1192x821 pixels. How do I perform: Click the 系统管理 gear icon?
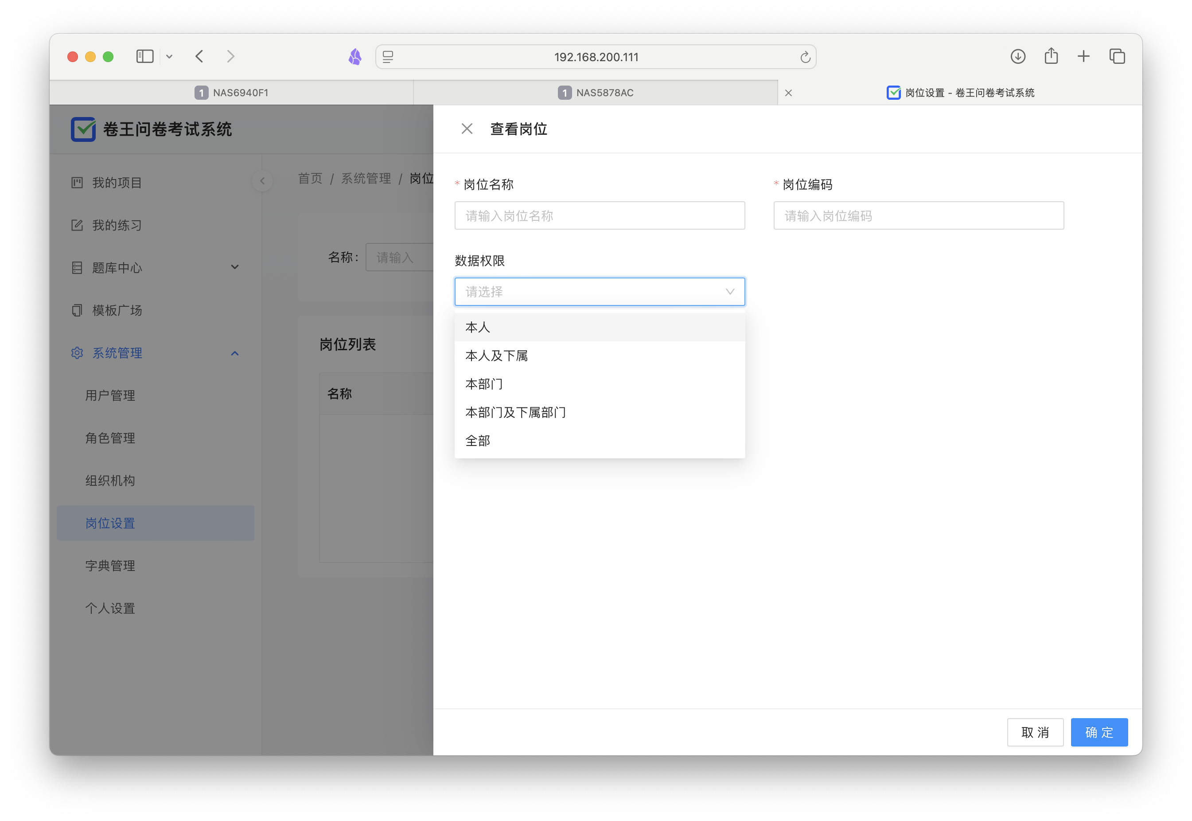tap(77, 353)
